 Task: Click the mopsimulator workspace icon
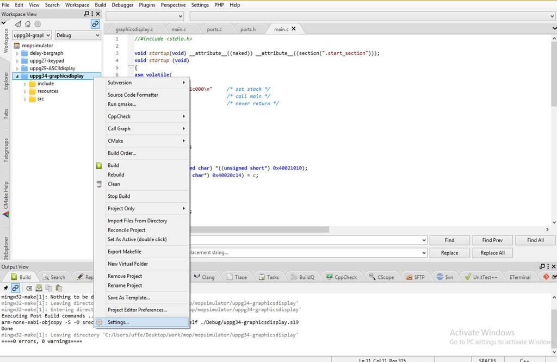pyautogui.click(x=17, y=46)
